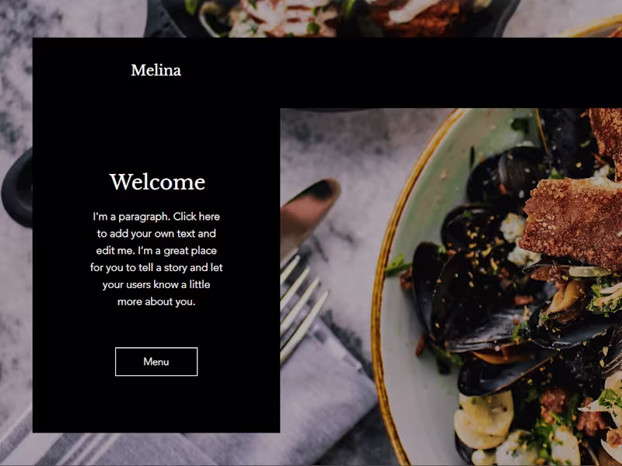Click the black panel area below Menu button
Screen dimensions: 622x466
[156, 404]
